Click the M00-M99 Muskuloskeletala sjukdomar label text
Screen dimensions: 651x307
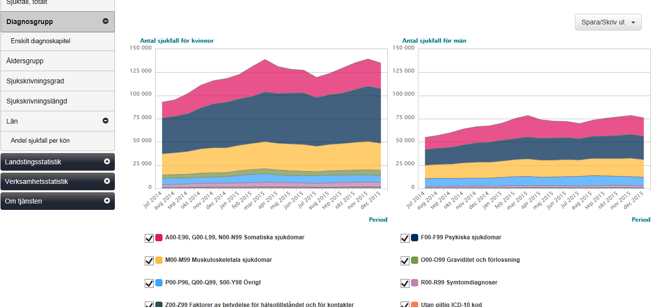coord(218,260)
